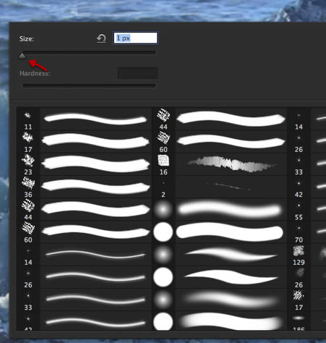The height and width of the screenshot is (343, 326).
Task: Click the Hardness slider track
Action: click(89, 85)
